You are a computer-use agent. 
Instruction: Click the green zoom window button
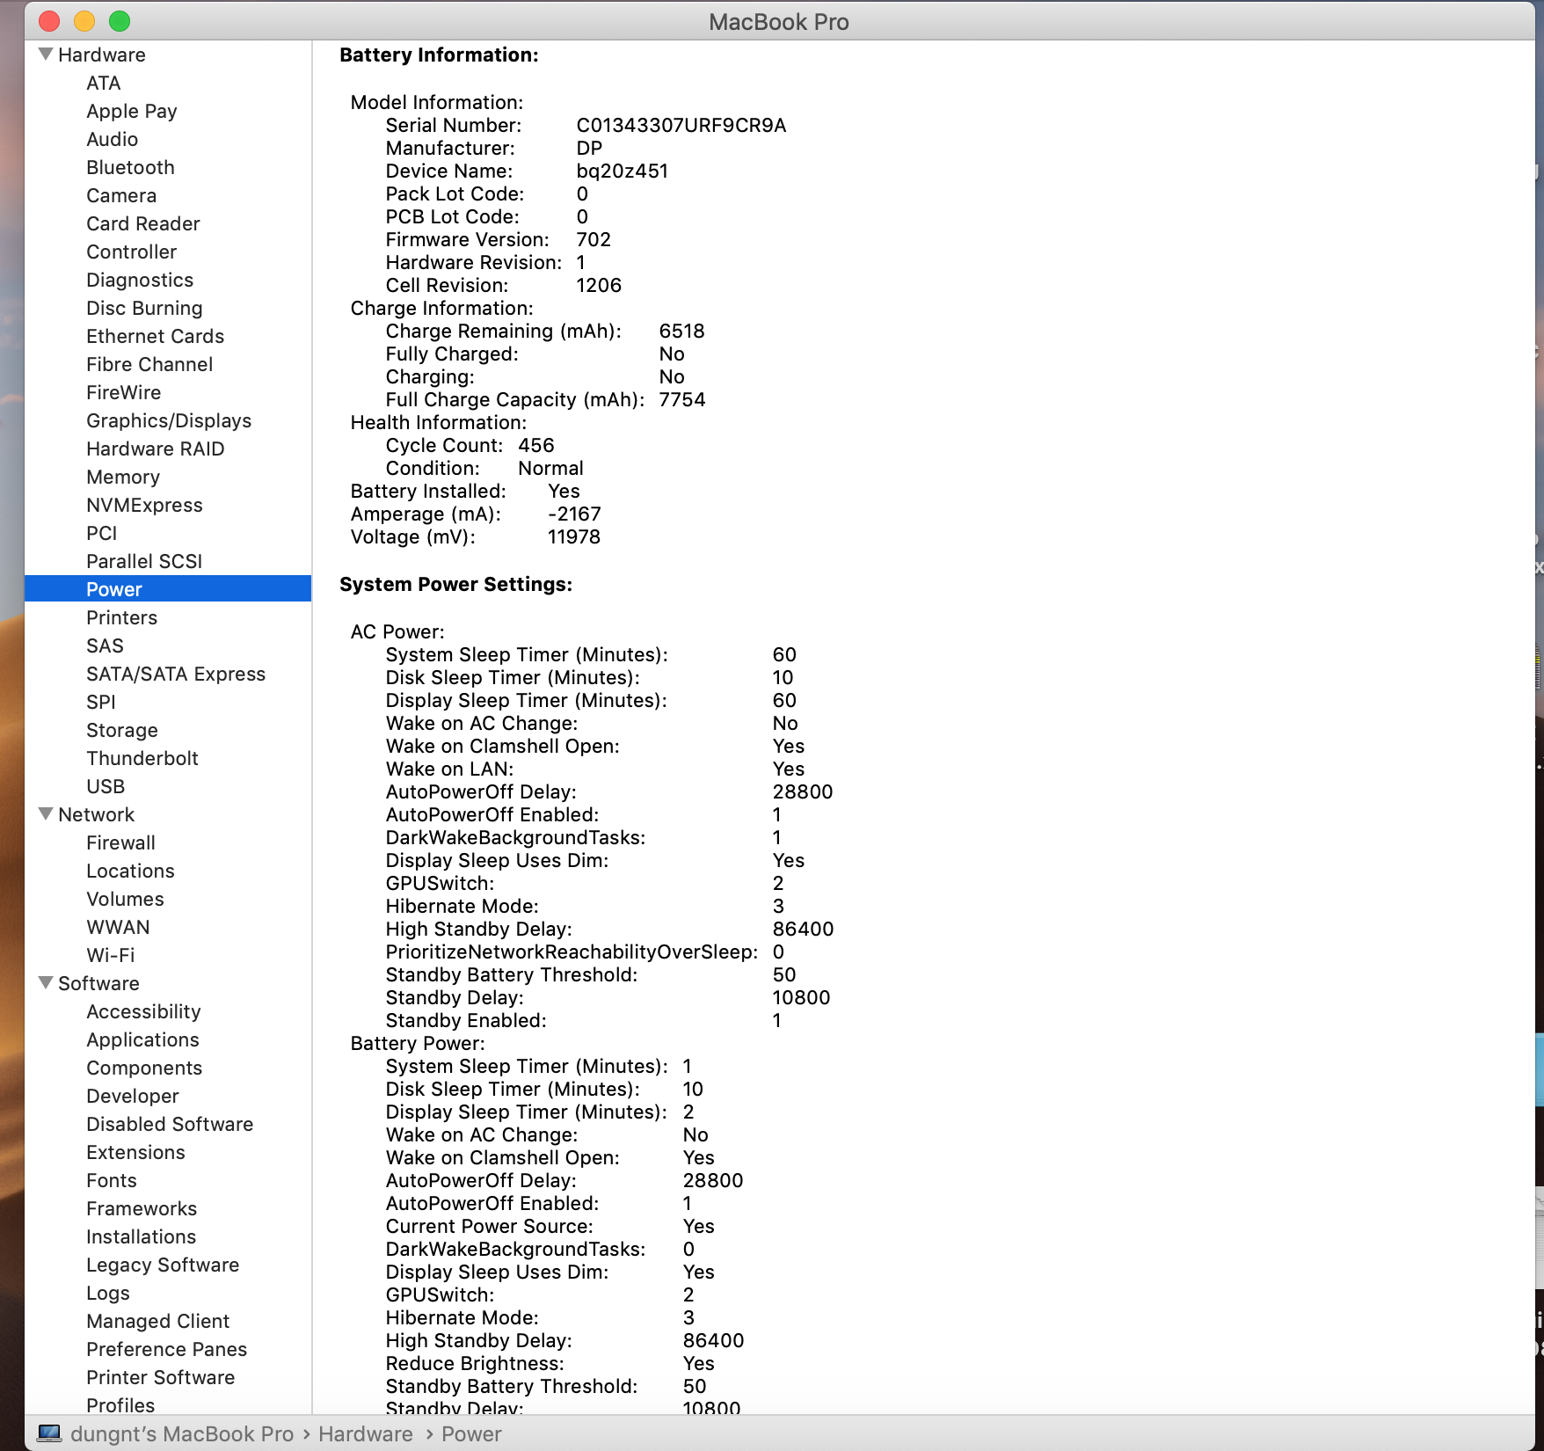click(120, 21)
